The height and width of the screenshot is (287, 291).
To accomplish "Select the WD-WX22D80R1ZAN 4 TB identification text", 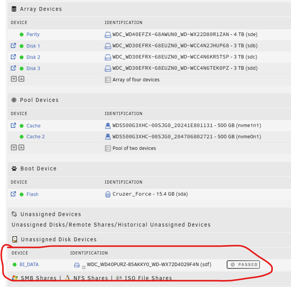I will 185,34.
